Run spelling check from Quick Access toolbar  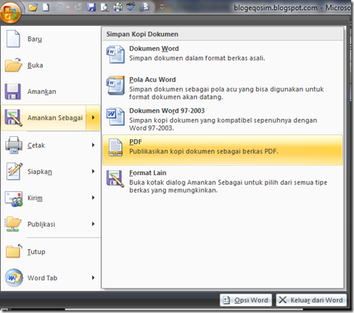point(131,7)
